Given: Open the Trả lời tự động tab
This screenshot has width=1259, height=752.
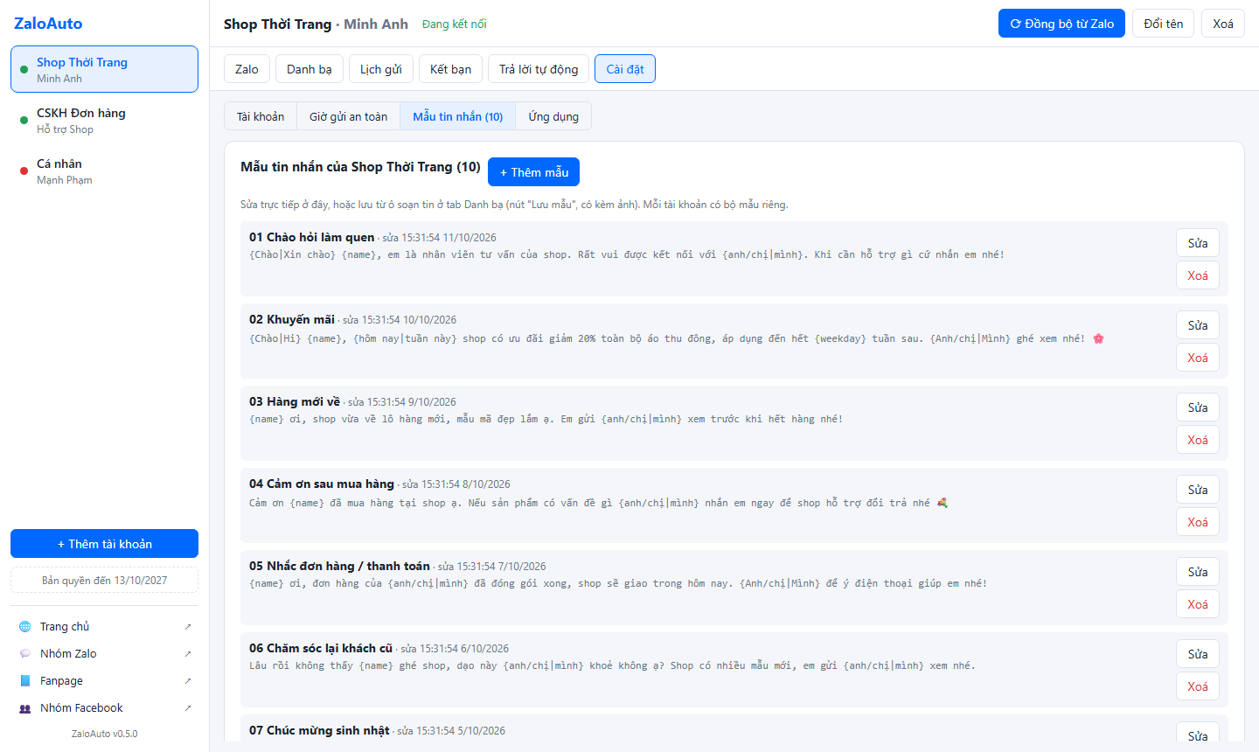Looking at the screenshot, I should coord(539,69).
